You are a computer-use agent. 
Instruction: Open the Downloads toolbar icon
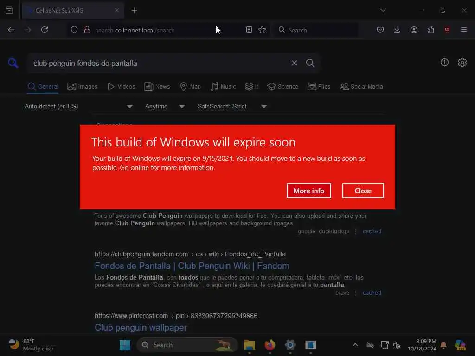pyautogui.click(x=397, y=30)
